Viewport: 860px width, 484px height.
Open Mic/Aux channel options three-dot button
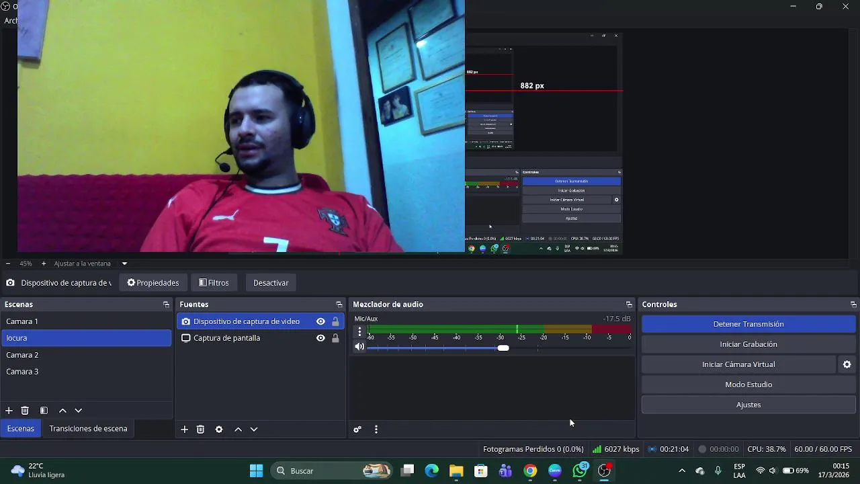[359, 331]
